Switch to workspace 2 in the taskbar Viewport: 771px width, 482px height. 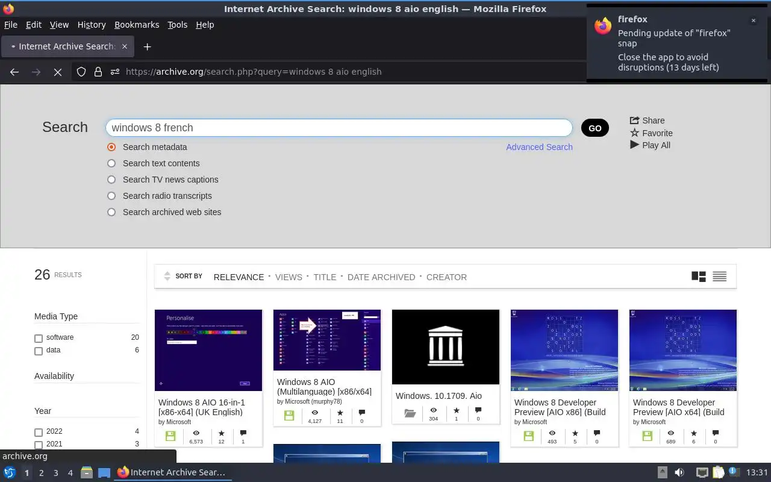coord(41,473)
